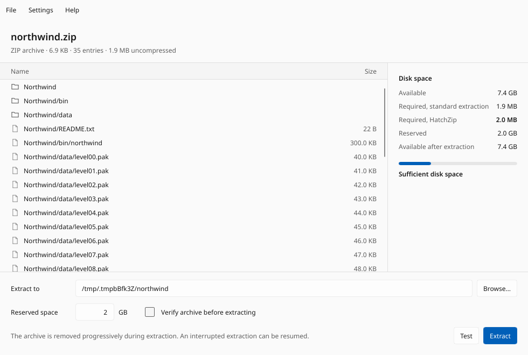The height and width of the screenshot is (355, 528).
Task: Click the Required, HatchZip 2.0 MB value
Action: tap(506, 119)
